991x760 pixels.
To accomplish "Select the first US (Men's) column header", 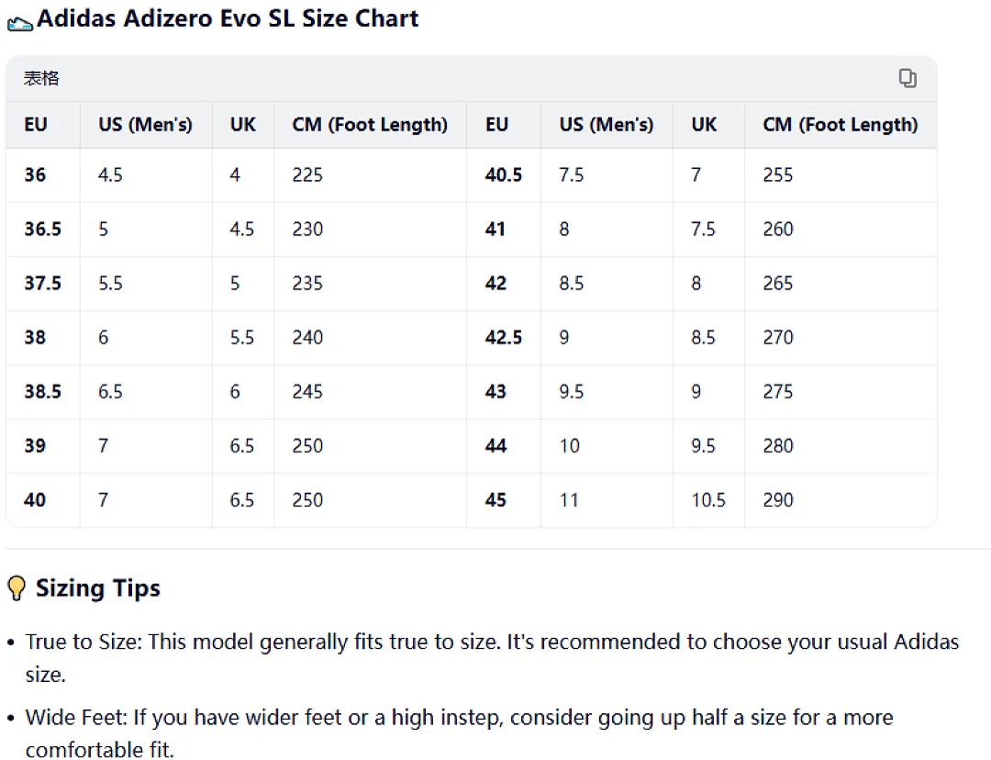I will click(x=145, y=125).
